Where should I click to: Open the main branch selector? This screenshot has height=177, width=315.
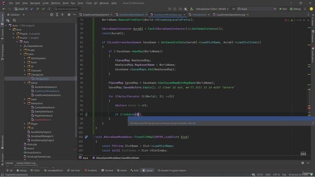click(21, 9)
